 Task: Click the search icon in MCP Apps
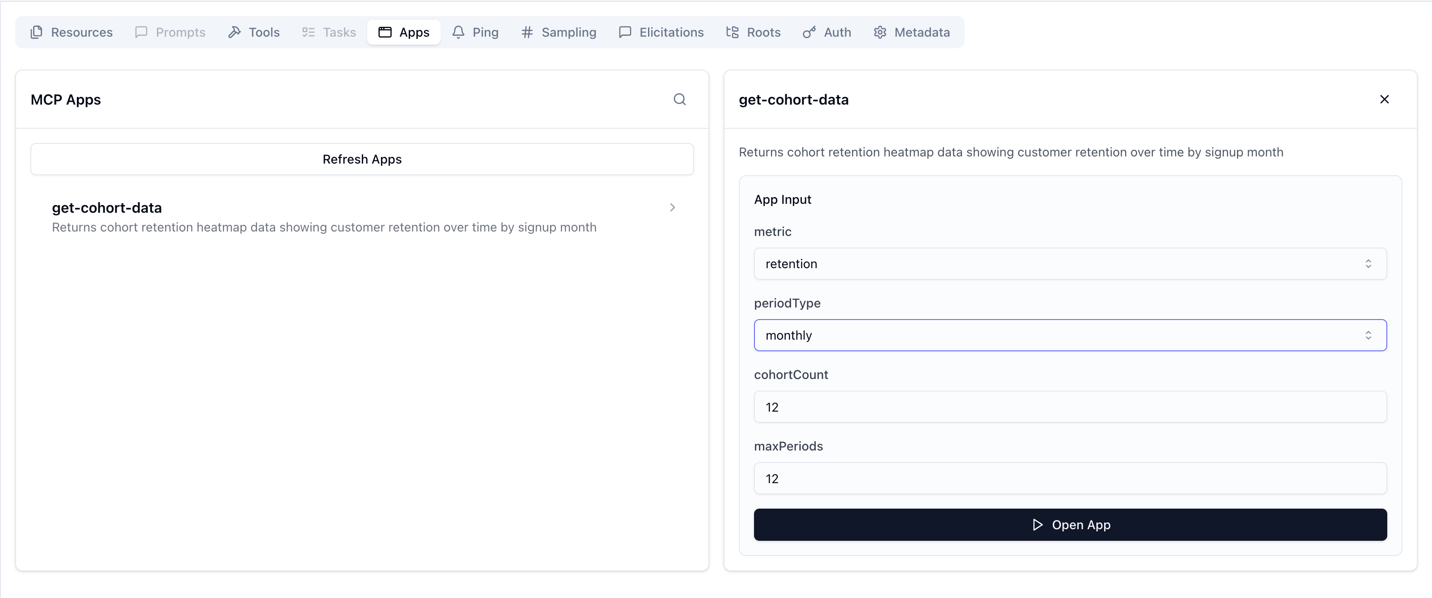[x=679, y=100]
